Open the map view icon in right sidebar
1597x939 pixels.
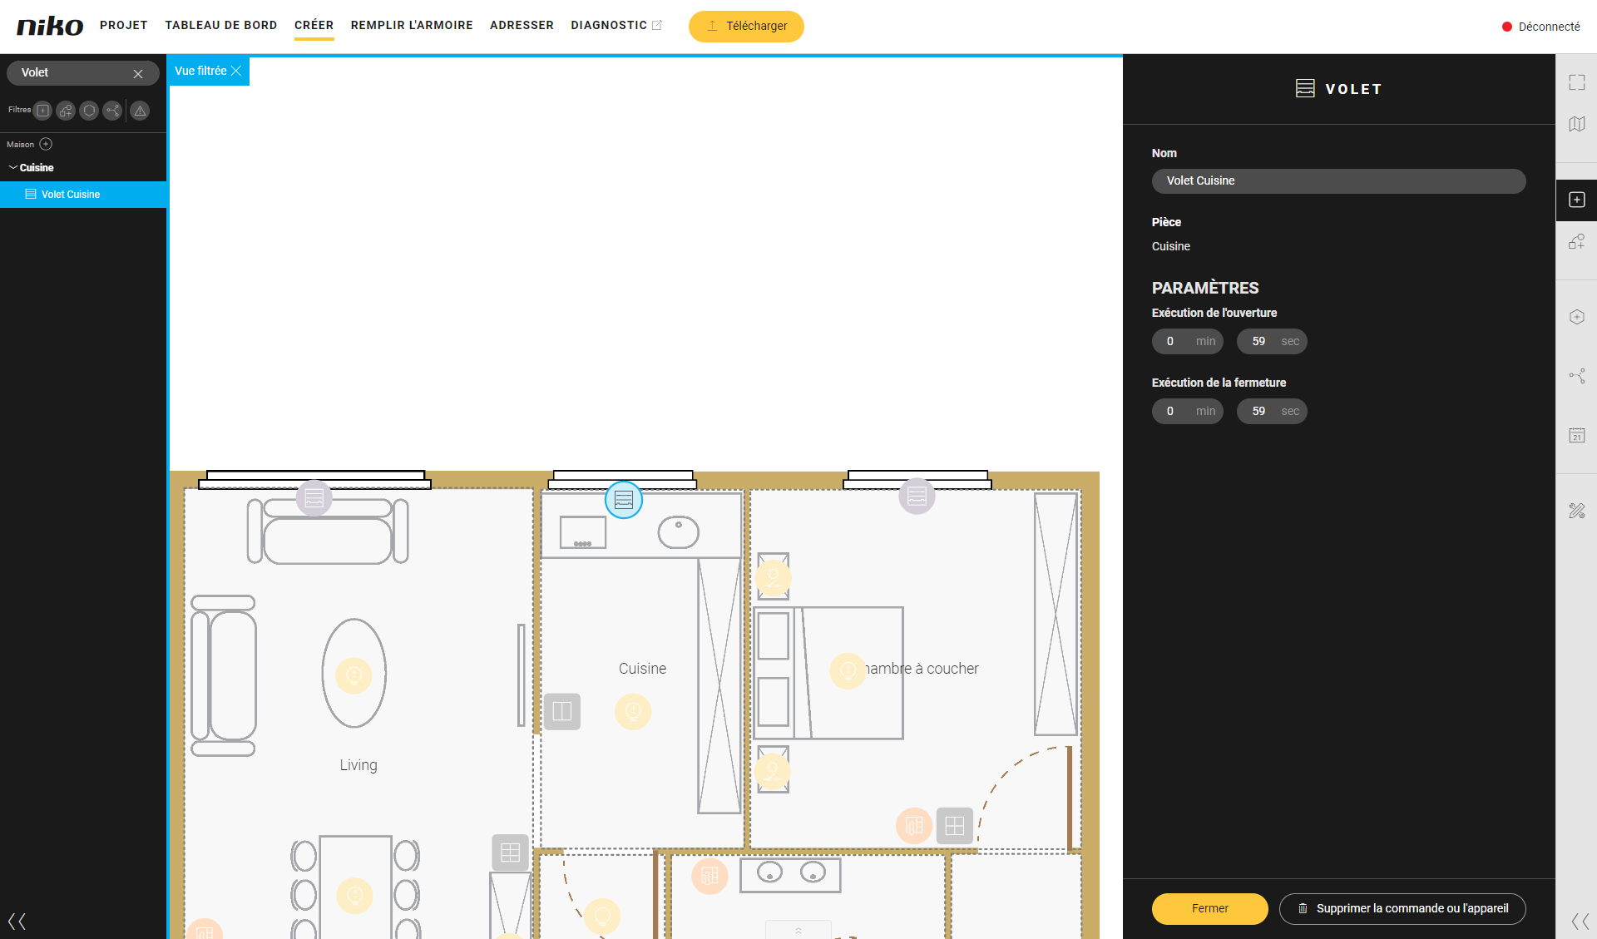click(x=1577, y=124)
